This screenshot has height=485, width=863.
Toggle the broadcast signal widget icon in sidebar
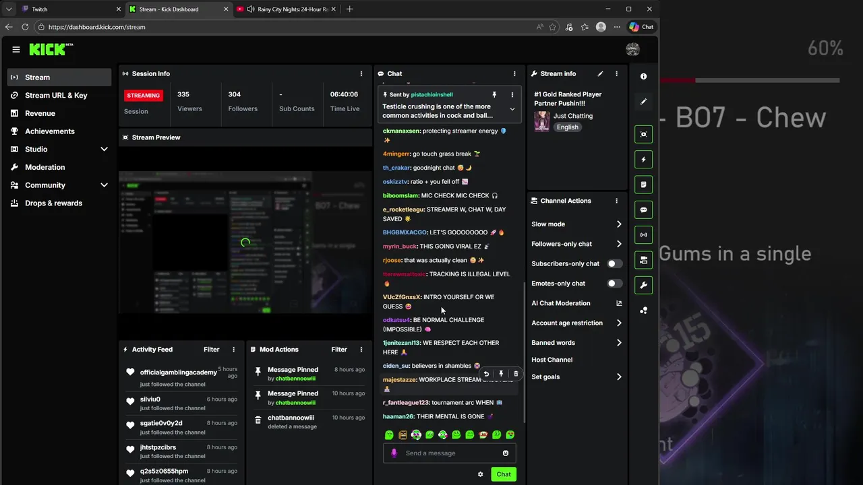click(x=643, y=235)
